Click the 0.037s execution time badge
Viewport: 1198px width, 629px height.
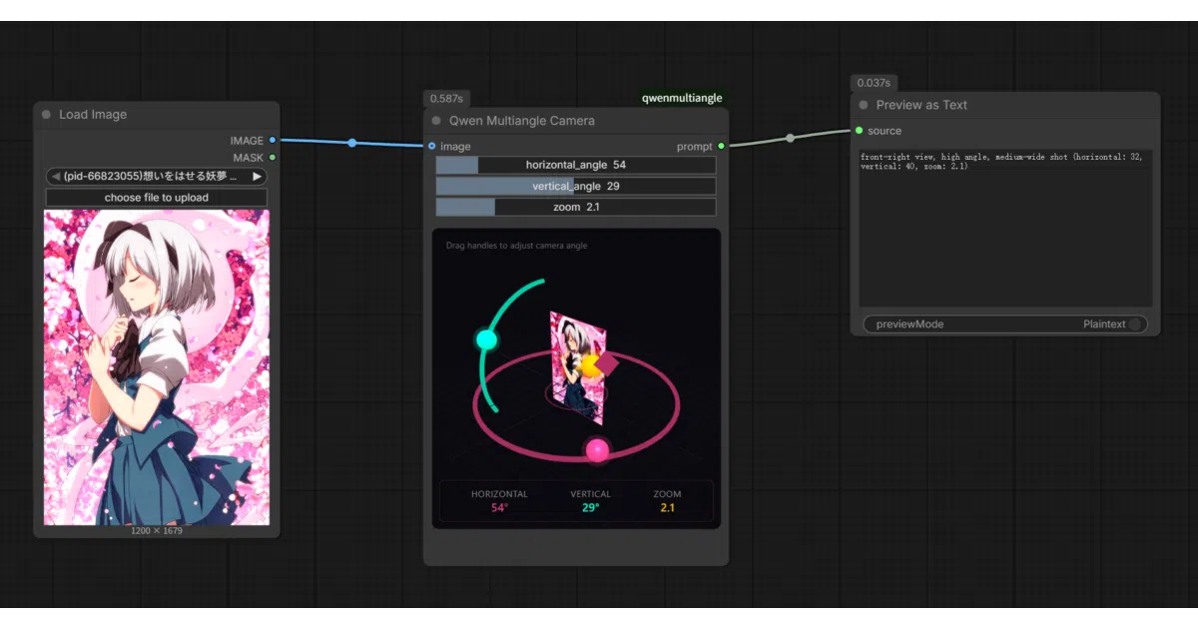pyautogui.click(x=874, y=83)
